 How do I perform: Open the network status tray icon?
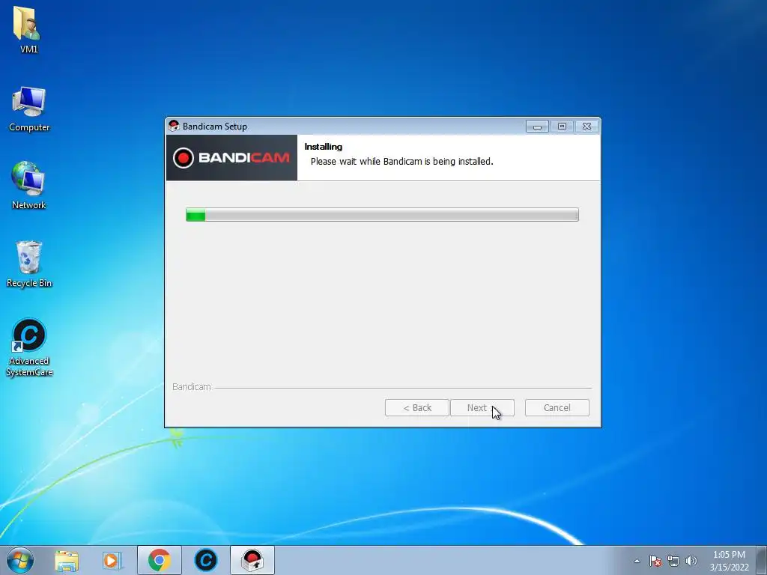tap(673, 561)
